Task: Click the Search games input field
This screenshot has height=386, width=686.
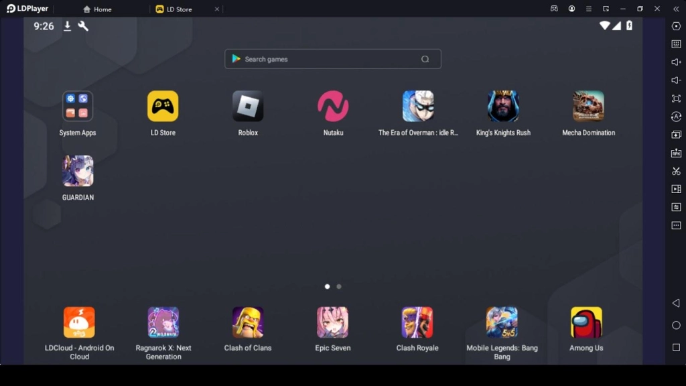Action: (332, 59)
